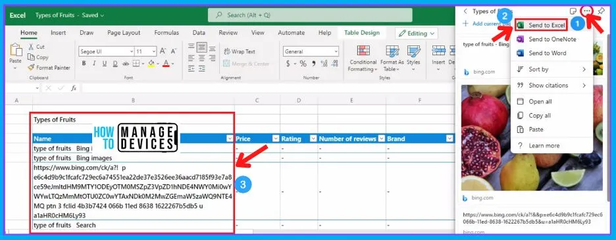Expand the Show citations submenu
The width and height of the screenshot is (616, 240).
(552, 85)
